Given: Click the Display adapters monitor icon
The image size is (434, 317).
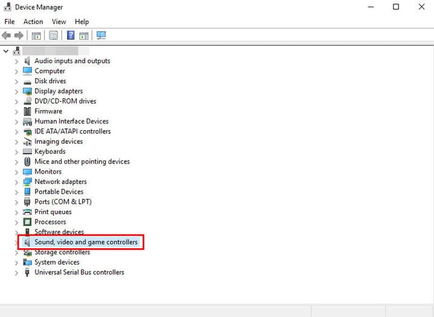Looking at the screenshot, I should [x=27, y=91].
